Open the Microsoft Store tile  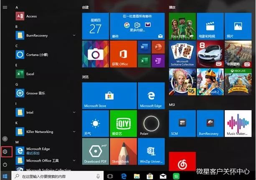pyautogui.click(x=109, y=96)
